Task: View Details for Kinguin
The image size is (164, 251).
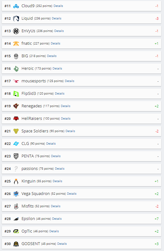Action: (57, 181)
